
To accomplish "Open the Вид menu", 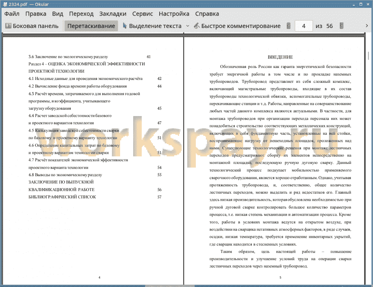I will pyautogui.click(x=57, y=14).
